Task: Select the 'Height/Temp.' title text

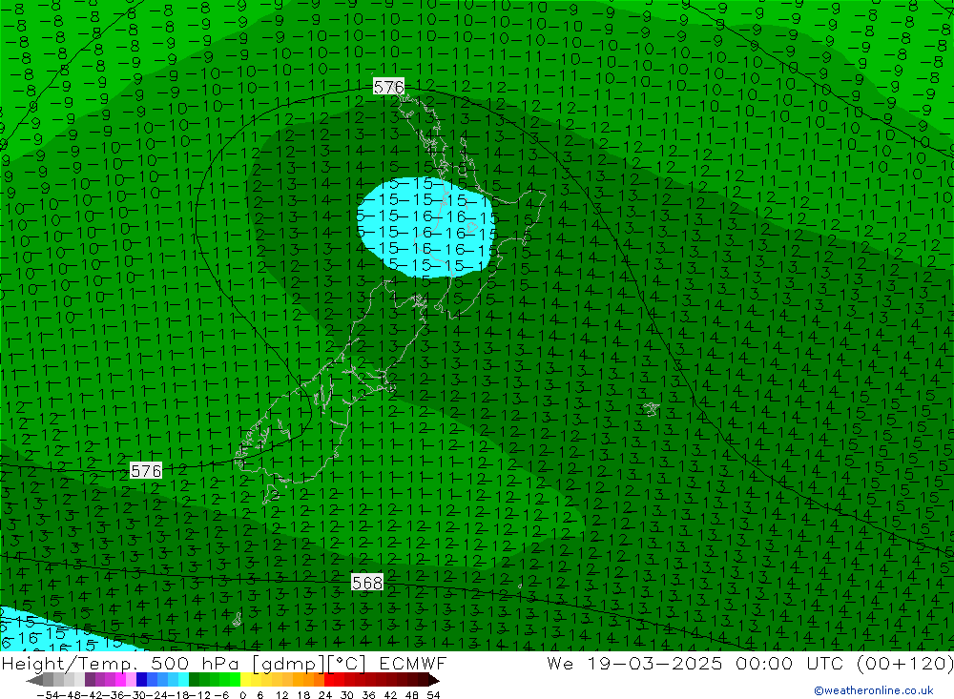Action: pos(72,663)
